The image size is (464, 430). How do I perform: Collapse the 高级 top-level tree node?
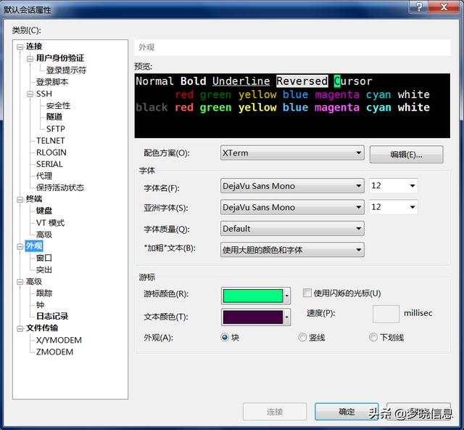pyautogui.click(x=20, y=282)
